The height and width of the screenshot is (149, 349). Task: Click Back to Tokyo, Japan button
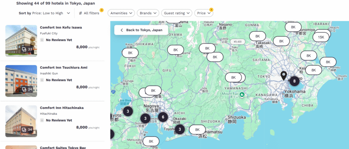[x=141, y=30]
